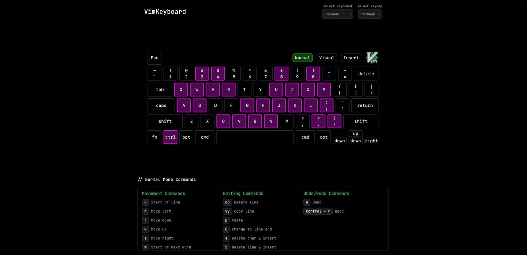Click the VimKeyboard title link
The width and height of the screenshot is (527, 255).
coord(165,12)
